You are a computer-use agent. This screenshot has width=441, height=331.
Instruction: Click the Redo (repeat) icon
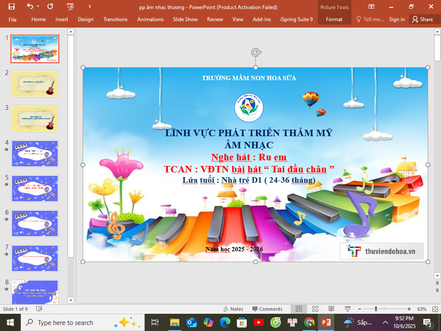pyautogui.click(x=50, y=6)
